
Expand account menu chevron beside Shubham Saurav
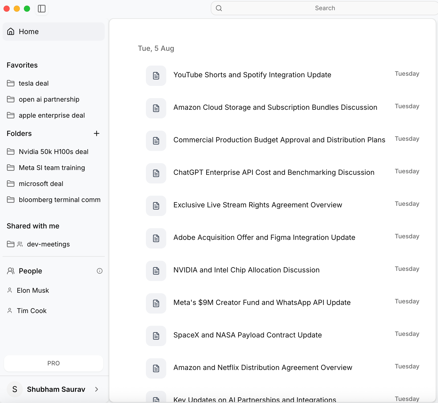pos(97,389)
